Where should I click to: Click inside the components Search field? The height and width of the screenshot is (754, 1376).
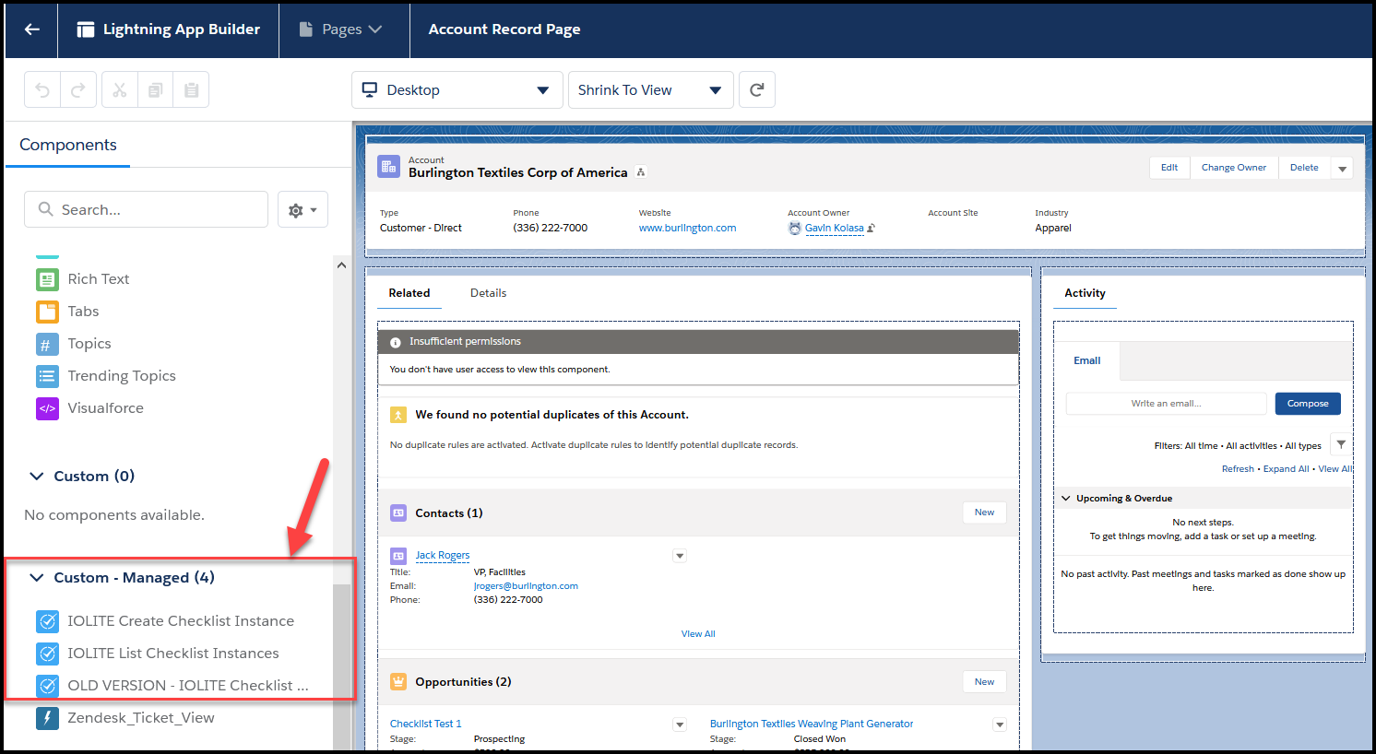(145, 209)
